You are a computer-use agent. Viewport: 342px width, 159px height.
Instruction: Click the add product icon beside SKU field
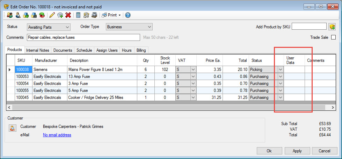pyautogui.click(x=332, y=27)
